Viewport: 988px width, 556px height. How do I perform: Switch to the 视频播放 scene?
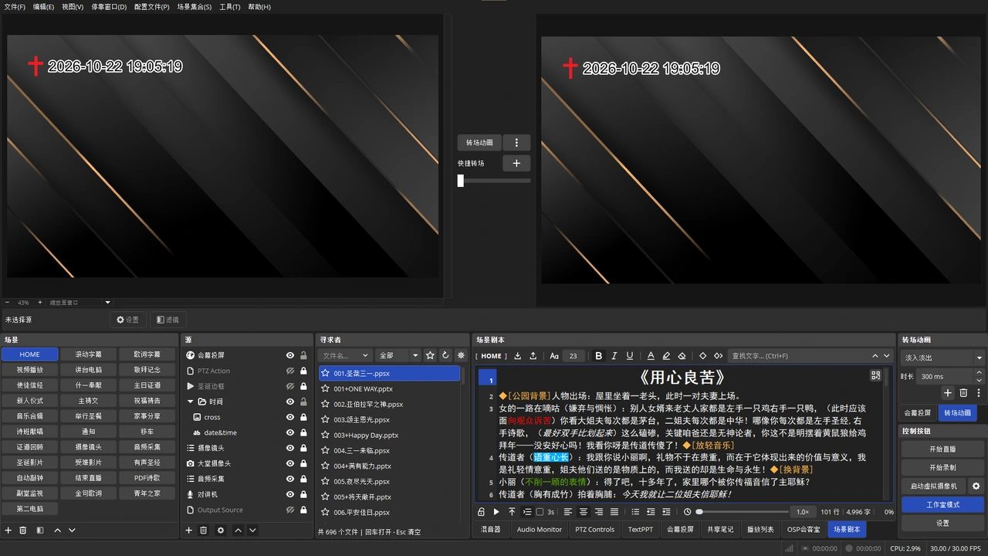[29, 370]
